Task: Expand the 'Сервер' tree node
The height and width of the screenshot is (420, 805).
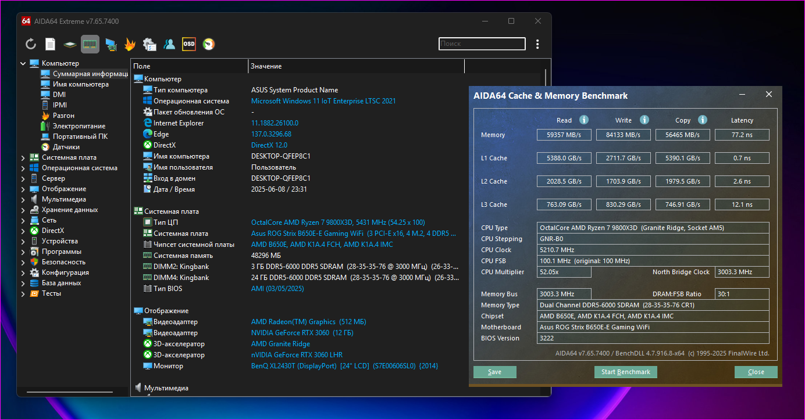Action: point(23,178)
